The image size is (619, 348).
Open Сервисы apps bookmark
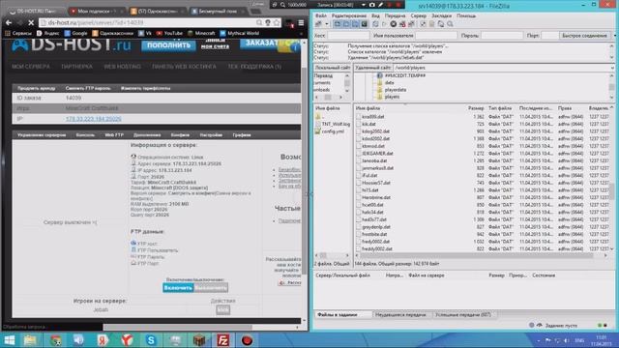[x=18, y=33]
